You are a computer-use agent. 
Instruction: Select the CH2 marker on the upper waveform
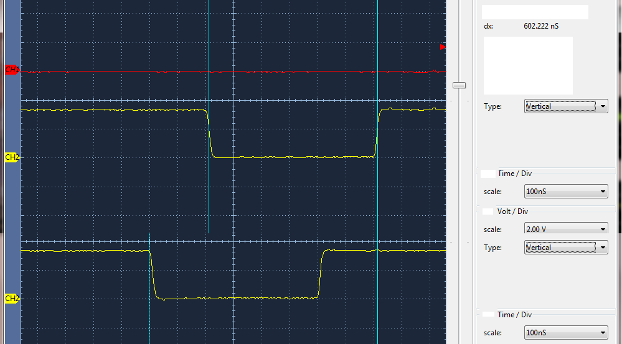(x=12, y=157)
